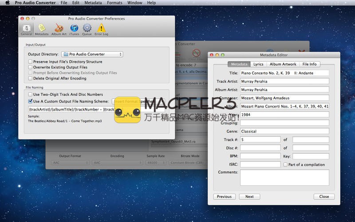Switch to the Album Artwork tab
The height and width of the screenshot is (222, 355).
coord(283,64)
